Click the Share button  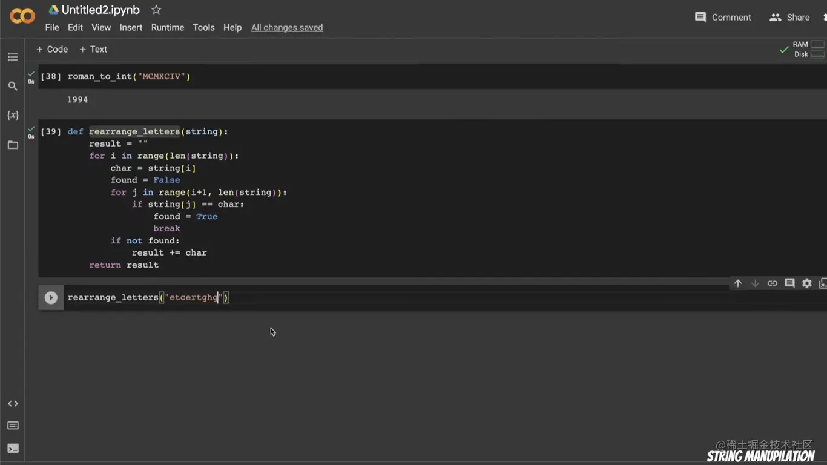click(789, 17)
